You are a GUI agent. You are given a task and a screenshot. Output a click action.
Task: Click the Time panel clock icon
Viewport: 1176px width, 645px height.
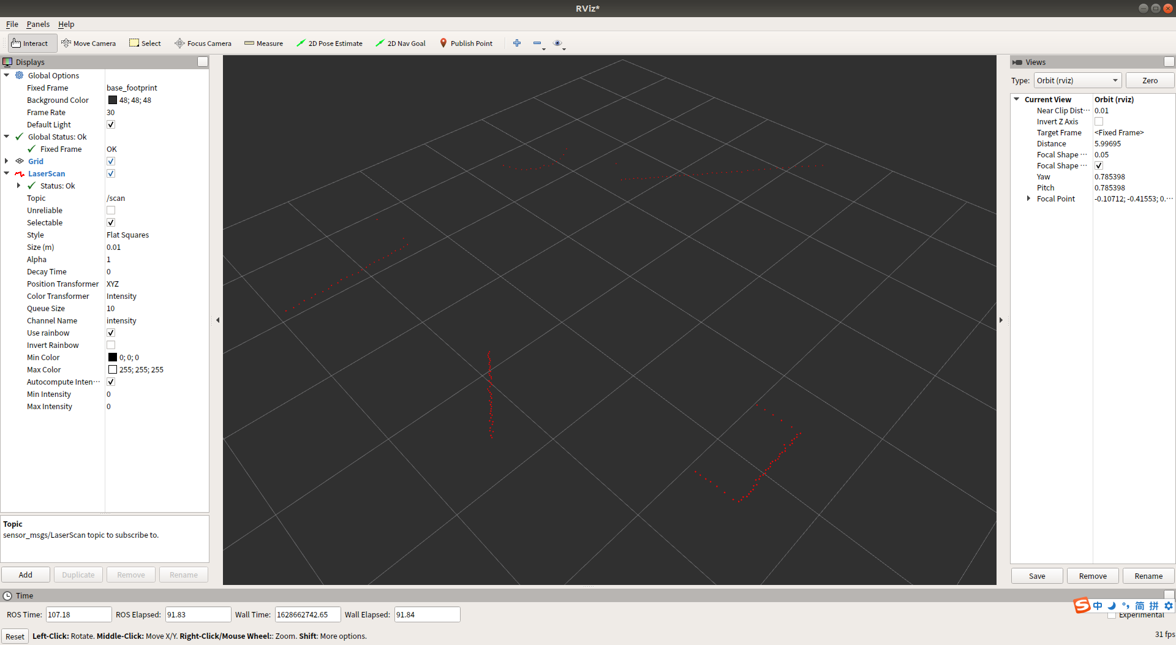pyautogui.click(x=7, y=595)
